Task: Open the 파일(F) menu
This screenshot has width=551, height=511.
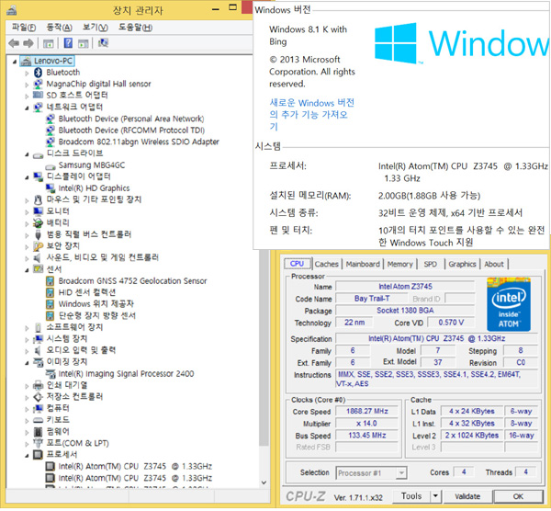Action: (18, 28)
